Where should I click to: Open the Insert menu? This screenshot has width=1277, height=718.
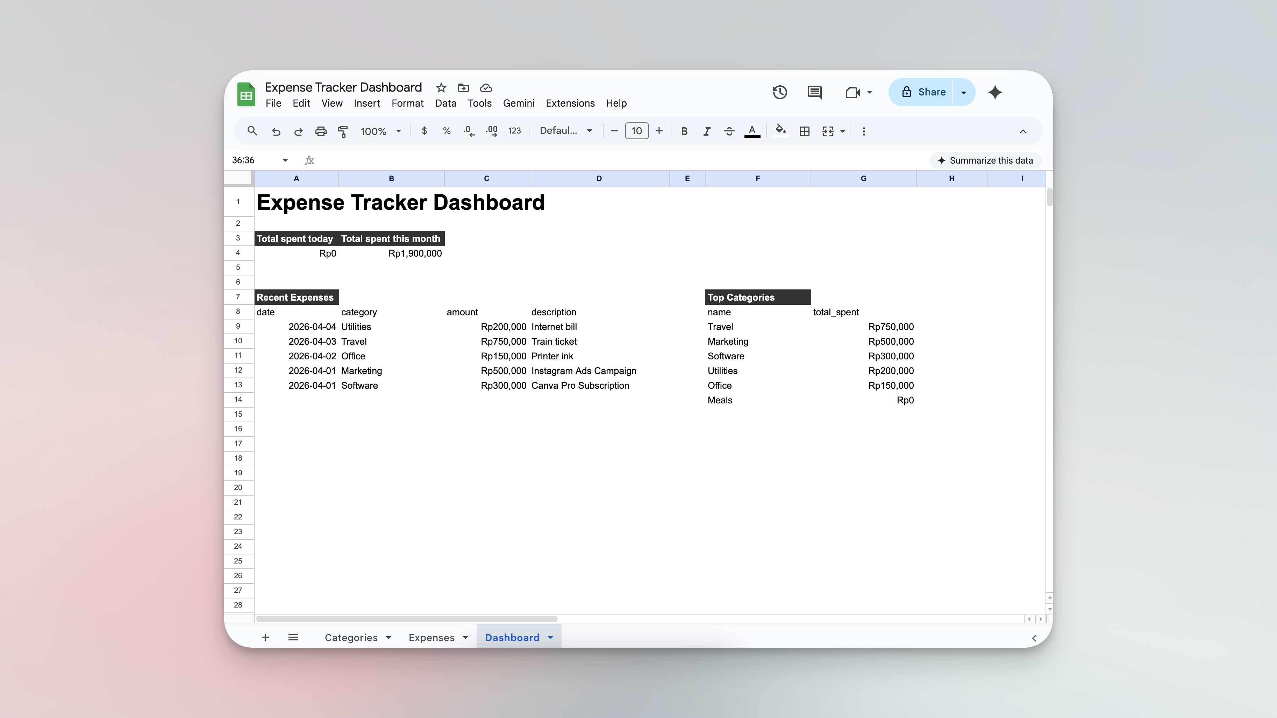pyautogui.click(x=367, y=103)
